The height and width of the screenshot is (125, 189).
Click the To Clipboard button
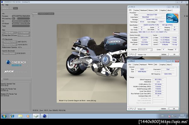[24, 33]
